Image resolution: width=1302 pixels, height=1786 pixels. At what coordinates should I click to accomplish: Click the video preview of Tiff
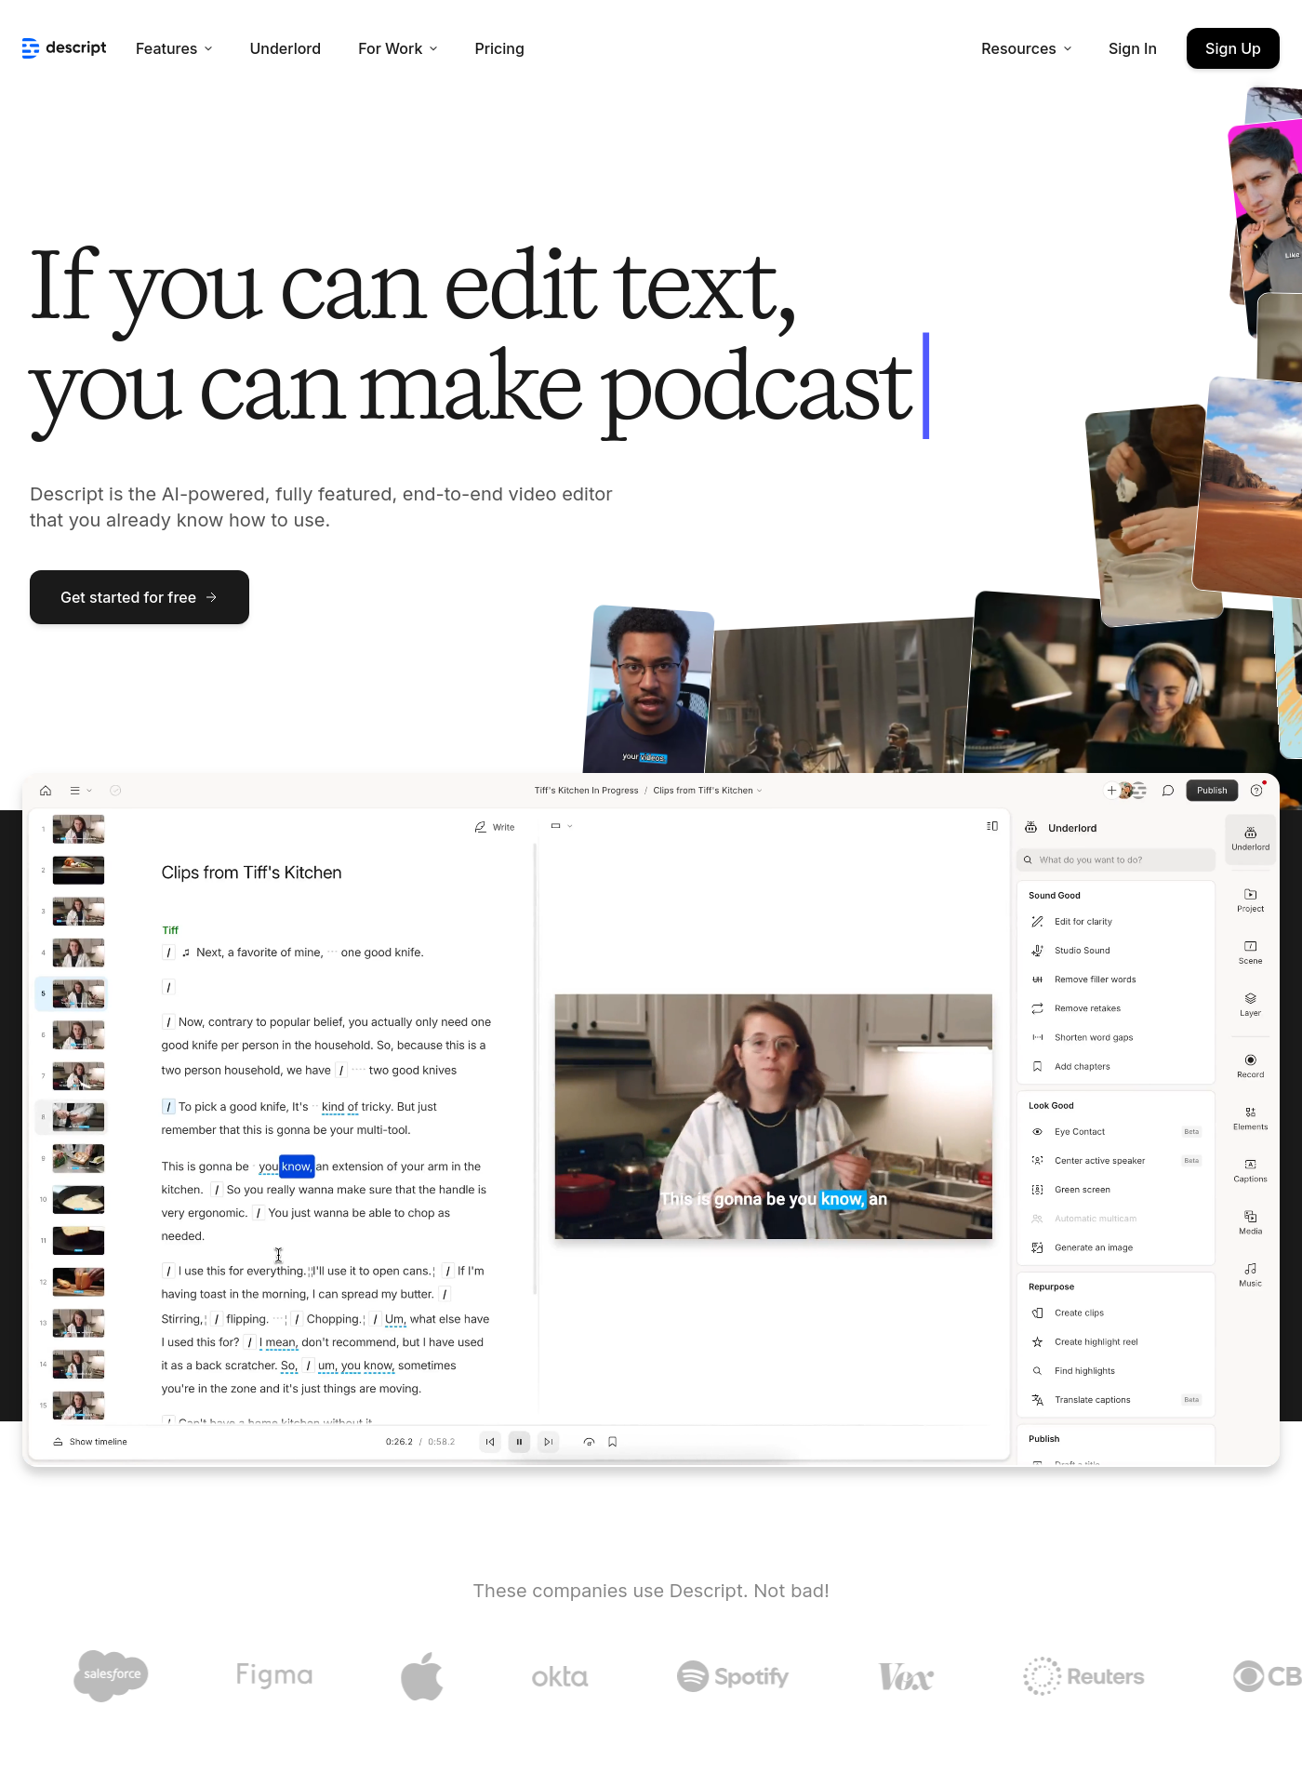pos(774,1116)
